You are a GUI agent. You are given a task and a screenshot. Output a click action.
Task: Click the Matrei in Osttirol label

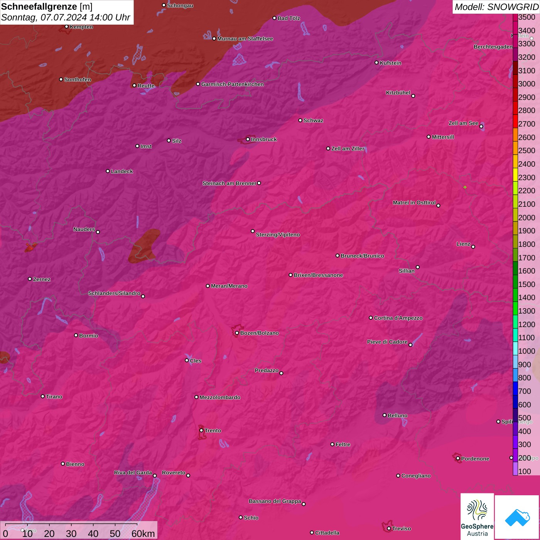pos(414,202)
